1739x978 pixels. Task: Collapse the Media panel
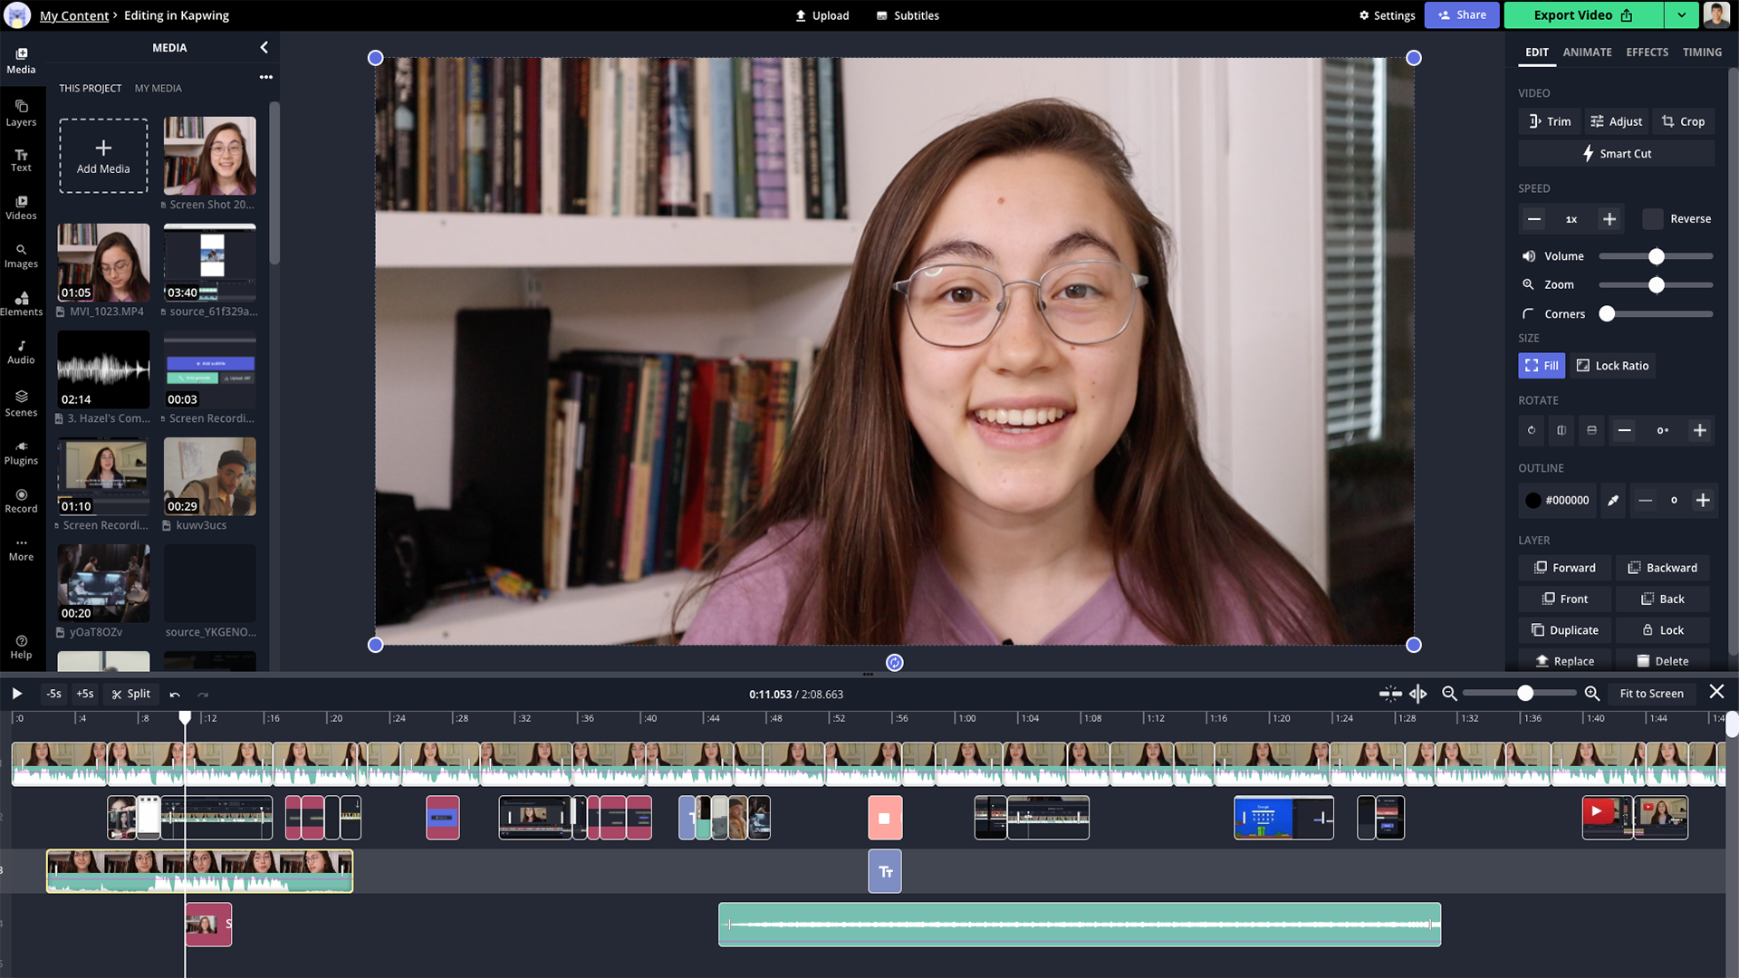[x=264, y=47]
